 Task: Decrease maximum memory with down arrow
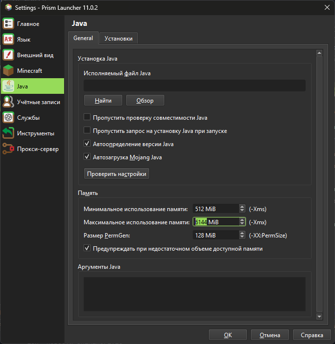[242, 224]
